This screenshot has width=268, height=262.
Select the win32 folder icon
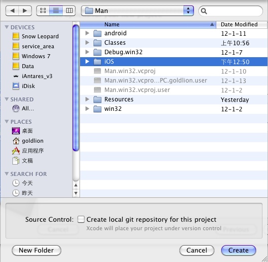(x=97, y=109)
